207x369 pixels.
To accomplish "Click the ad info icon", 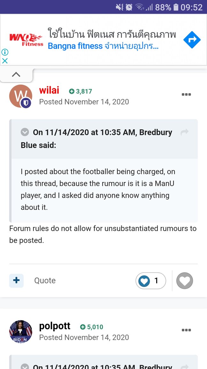I will point(5,52).
